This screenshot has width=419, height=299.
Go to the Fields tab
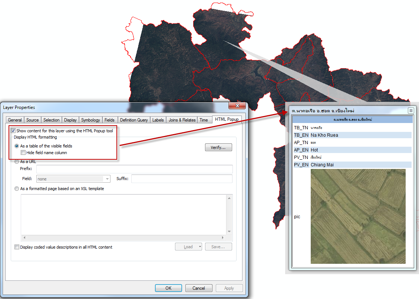point(109,120)
